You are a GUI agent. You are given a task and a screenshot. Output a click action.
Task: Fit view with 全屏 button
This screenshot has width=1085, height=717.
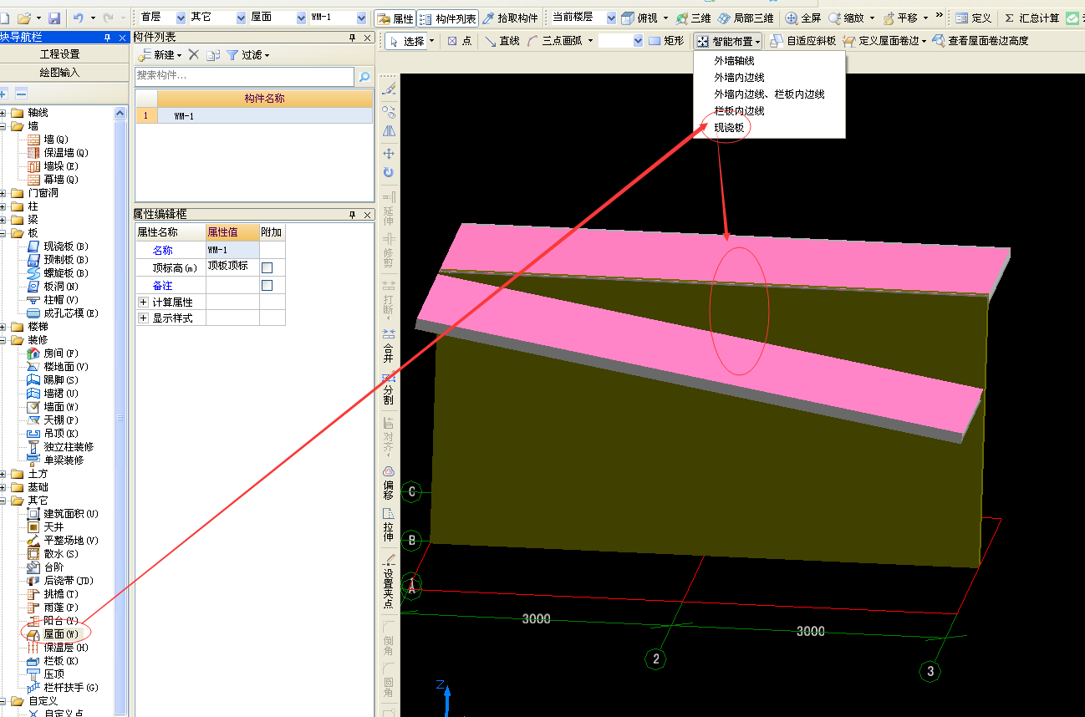coord(803,18)
